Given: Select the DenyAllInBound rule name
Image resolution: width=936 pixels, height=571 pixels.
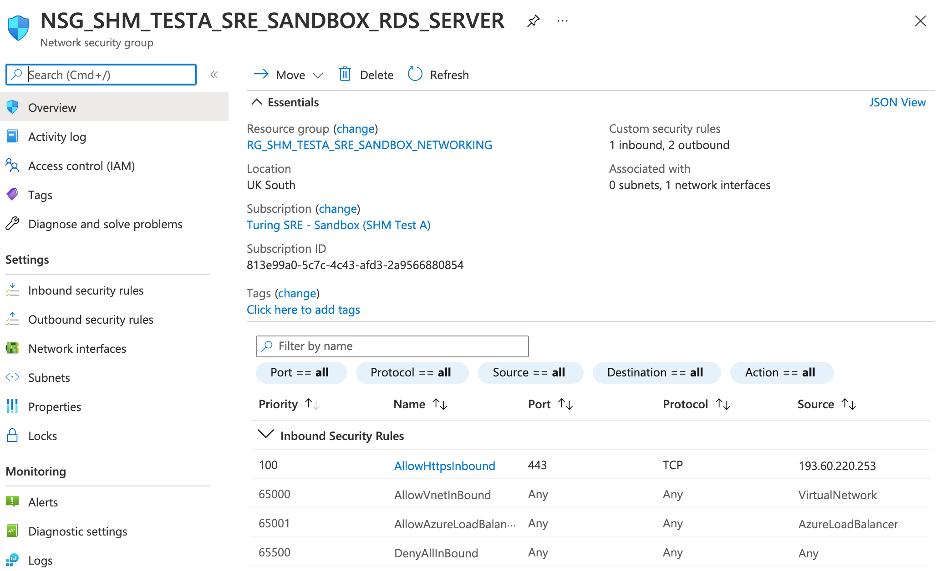Looking at the screenshot, I should tap(436, 553).
